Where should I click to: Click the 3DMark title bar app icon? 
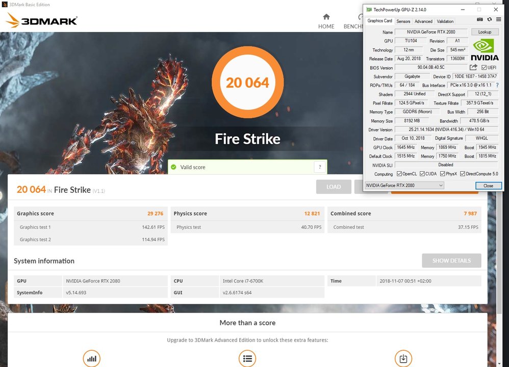(5, 5)
